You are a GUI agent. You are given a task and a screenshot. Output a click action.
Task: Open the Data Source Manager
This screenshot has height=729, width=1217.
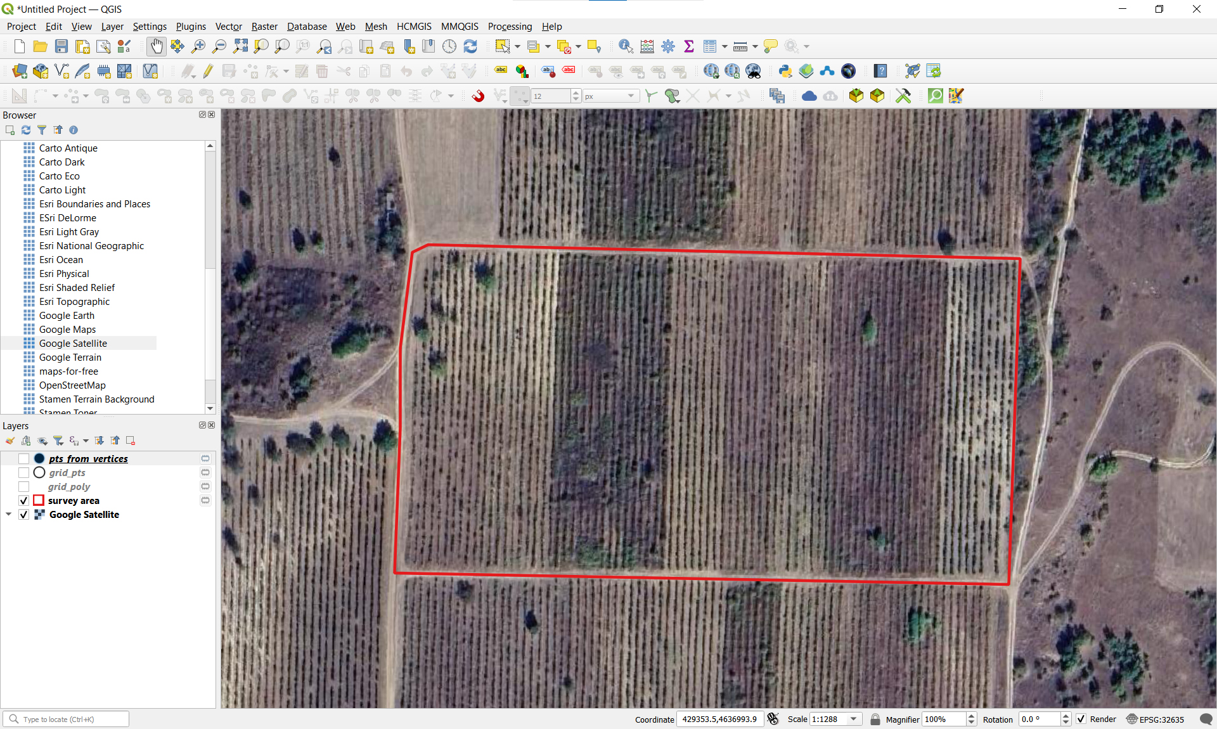[19, 71]
